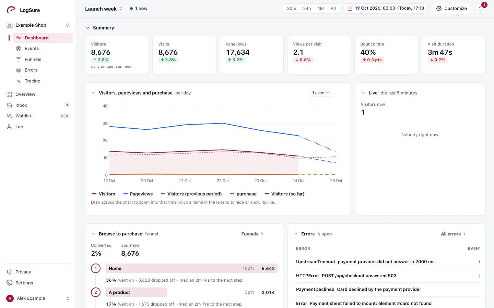
Task: Collapse the Live panel
Action: 363,93
